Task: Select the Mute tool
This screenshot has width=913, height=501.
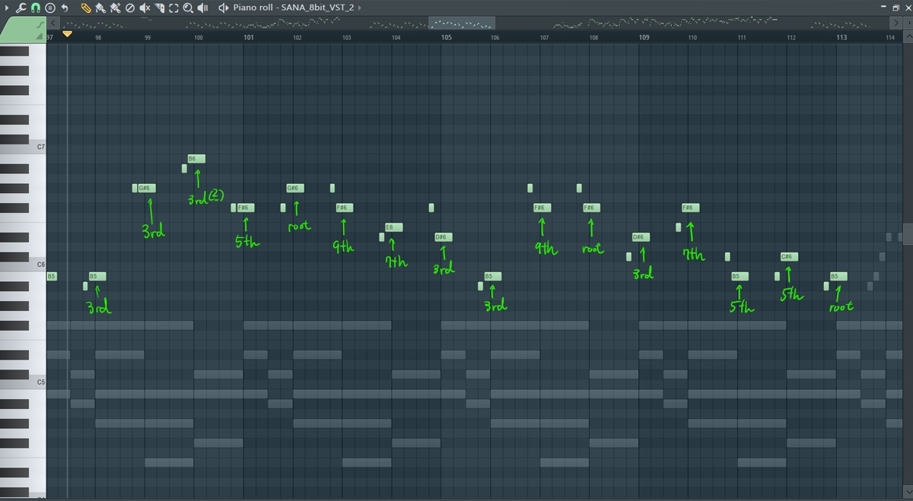Action: pyautogui.click(x=145, y=8)
